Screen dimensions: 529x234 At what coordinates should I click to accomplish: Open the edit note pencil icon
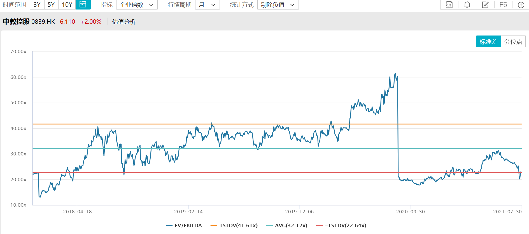click(x=485, y=5)
